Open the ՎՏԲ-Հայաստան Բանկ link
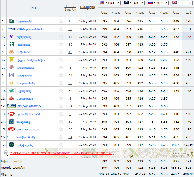 pos(30,29)
